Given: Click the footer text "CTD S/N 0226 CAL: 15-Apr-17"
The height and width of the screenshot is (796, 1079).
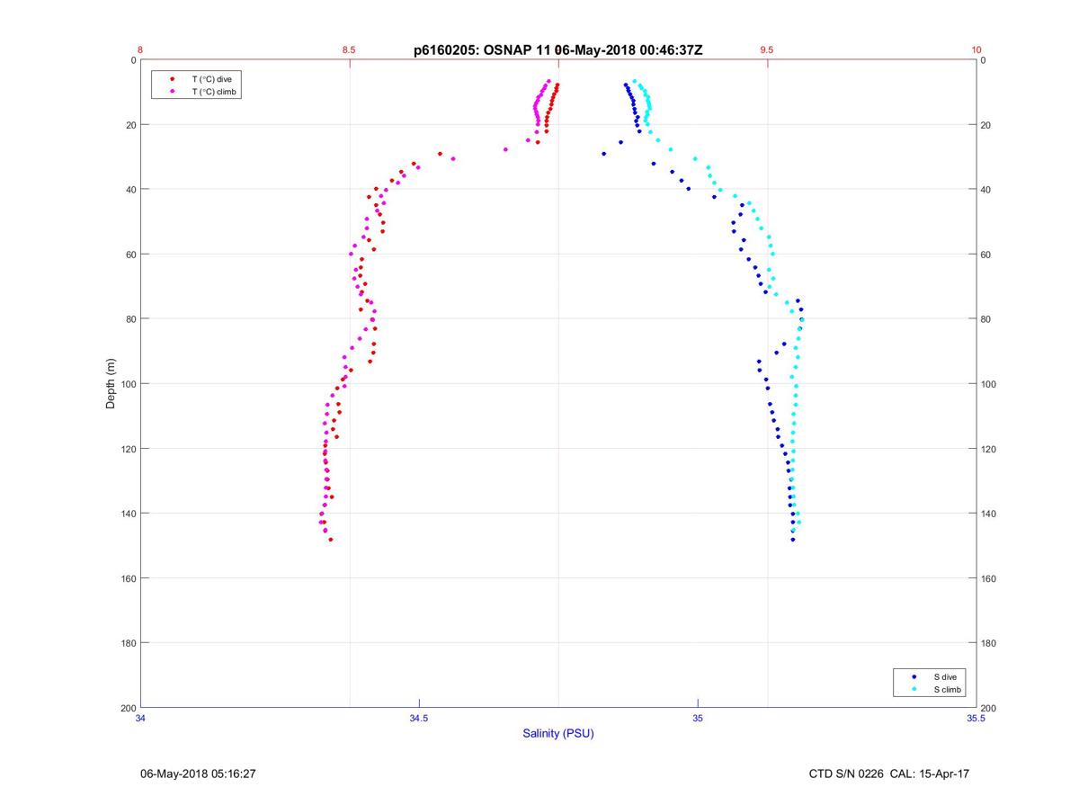Looking at the screenshot, I should point(889,774).
